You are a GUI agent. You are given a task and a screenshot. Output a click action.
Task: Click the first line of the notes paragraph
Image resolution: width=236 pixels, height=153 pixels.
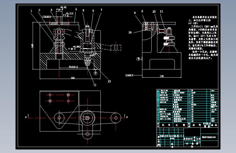[x=204, y=17]
